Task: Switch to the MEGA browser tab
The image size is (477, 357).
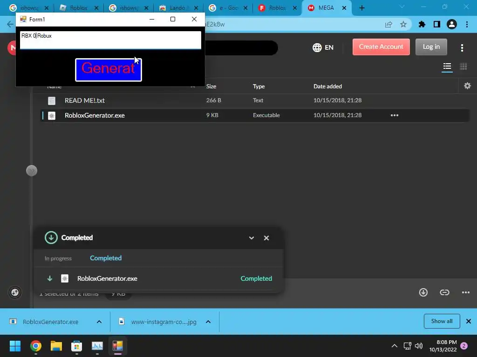Action: pos(326,8)
